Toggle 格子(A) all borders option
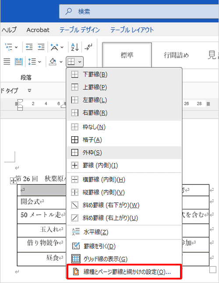 (x=124, y=140)
